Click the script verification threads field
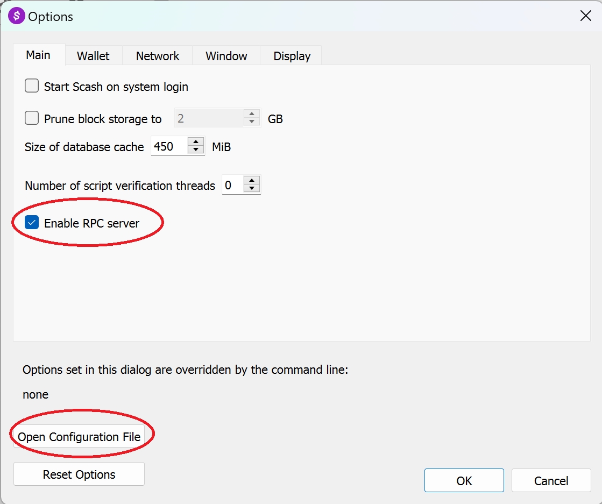The image size is (602, 504). pyautogui.click(x=232, y=185)
